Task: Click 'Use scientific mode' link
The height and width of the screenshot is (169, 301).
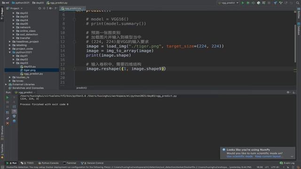Action: point(239,156)
